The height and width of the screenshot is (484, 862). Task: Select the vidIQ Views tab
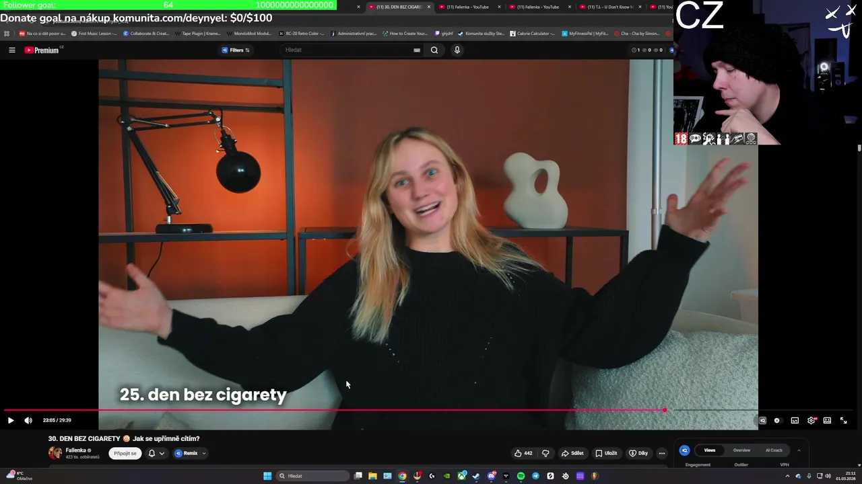pos(710,450)
